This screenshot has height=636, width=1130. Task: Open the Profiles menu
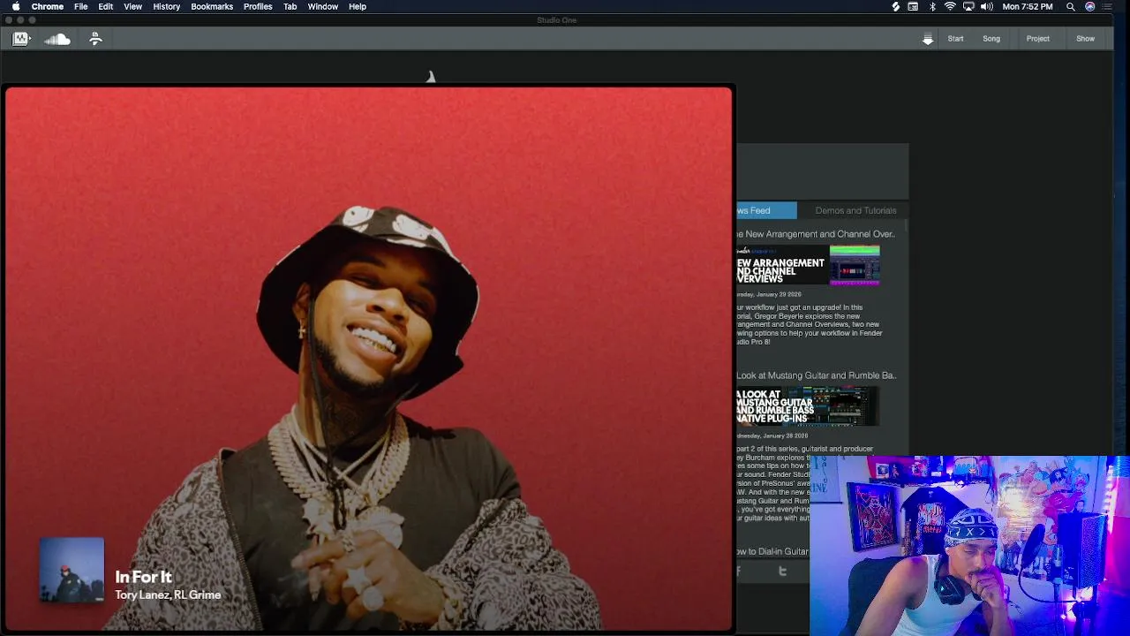258,6
